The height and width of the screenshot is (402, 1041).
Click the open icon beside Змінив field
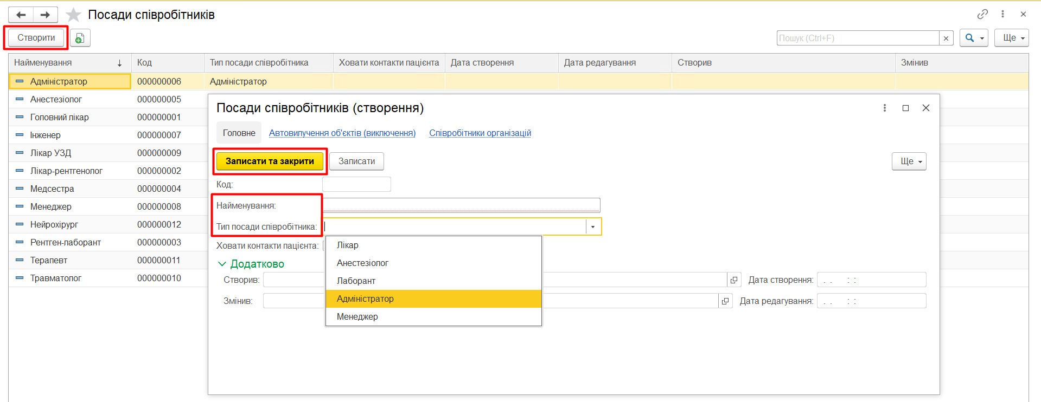click(725, 301)
